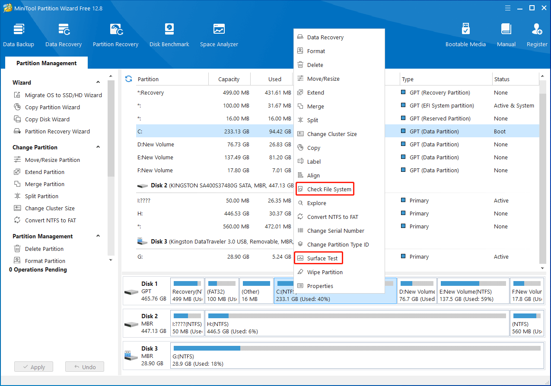
Task: Open the Manual
Action: pos(506,35)
